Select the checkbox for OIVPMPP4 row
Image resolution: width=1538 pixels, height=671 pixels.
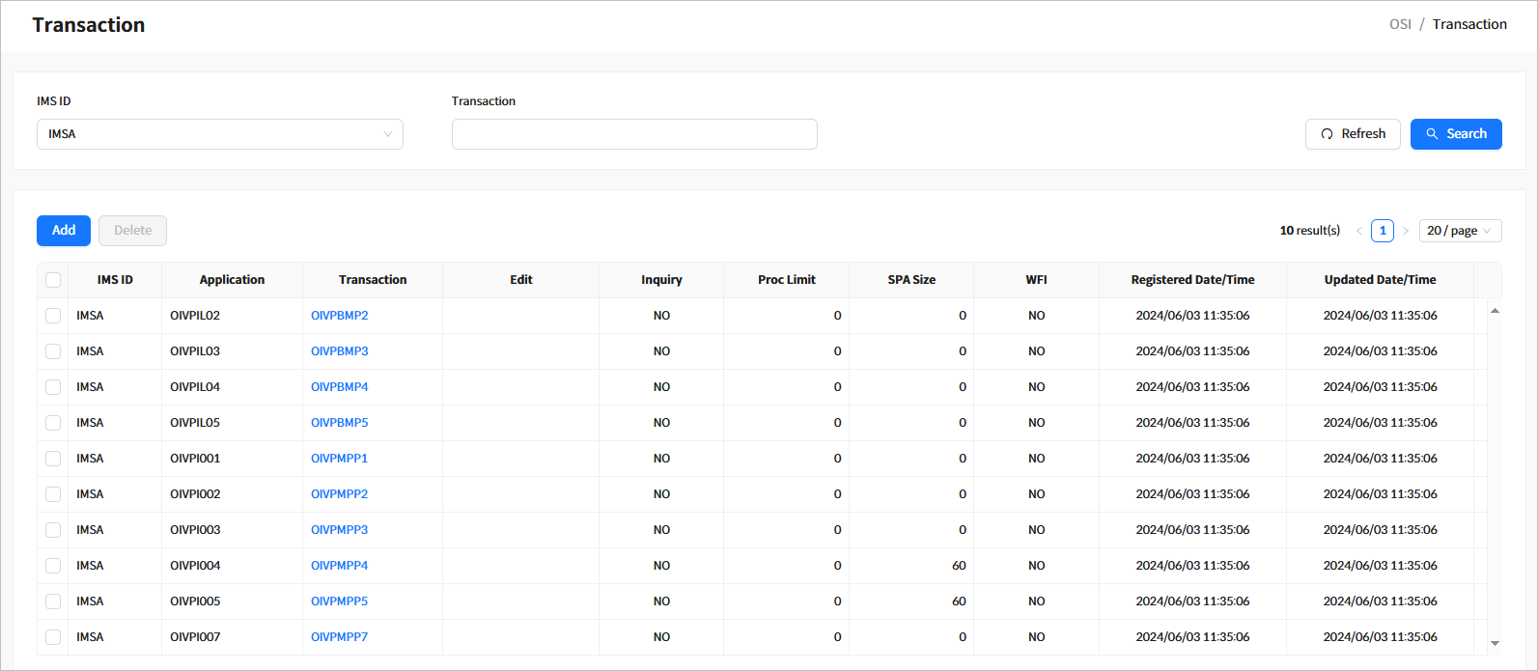point(53,566)
